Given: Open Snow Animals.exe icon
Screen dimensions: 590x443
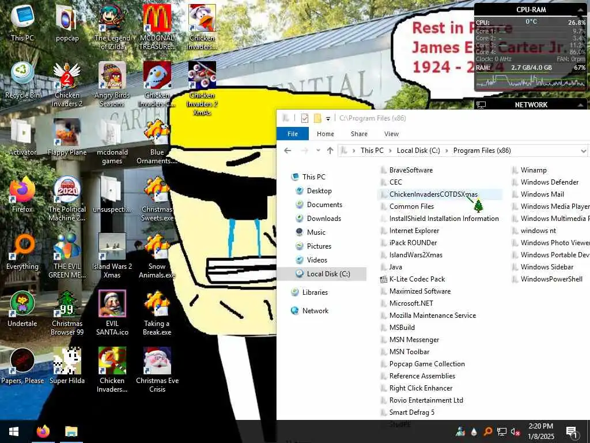Looking at the screenshot, I should 157,256.
